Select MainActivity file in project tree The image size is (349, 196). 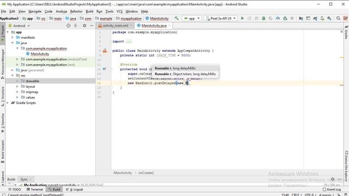point(40,54)
